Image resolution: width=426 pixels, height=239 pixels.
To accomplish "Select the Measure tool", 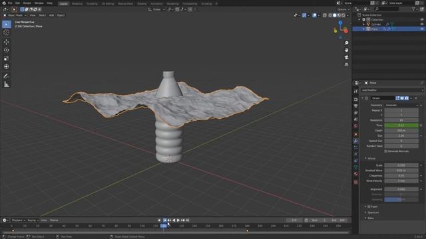I will coord(6,84).
